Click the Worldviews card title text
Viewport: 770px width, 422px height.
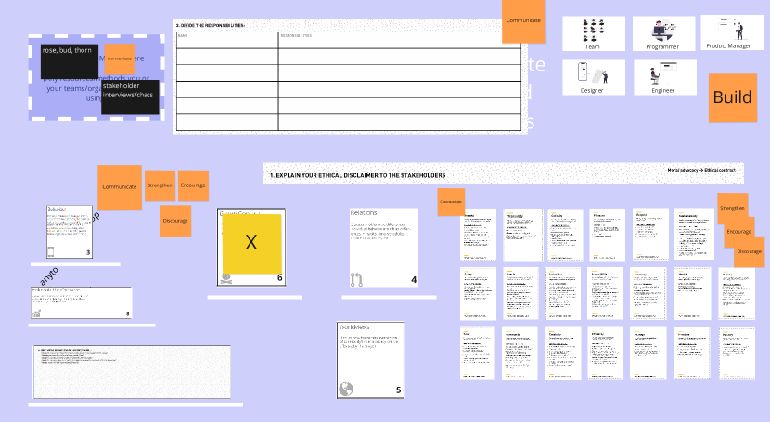354,326
